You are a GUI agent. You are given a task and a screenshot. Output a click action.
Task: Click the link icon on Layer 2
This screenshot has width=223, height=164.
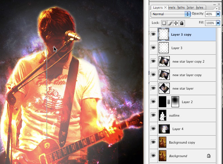pos(169,102)
